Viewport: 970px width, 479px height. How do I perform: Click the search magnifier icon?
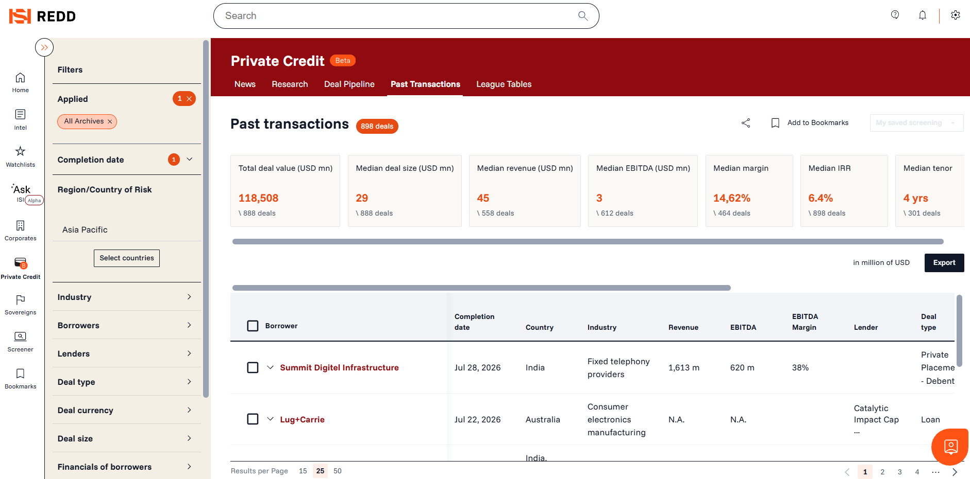click(x=583, y=16)
